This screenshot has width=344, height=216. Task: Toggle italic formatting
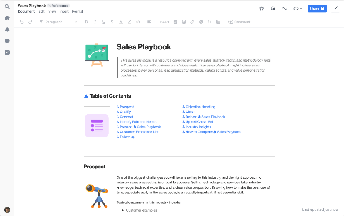[x=95, y=22]
